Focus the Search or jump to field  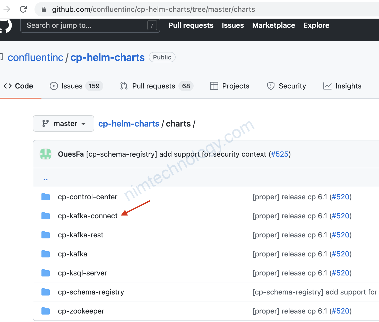85,25
